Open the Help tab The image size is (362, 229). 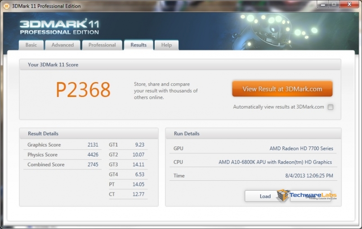click(x=166, y=45)
